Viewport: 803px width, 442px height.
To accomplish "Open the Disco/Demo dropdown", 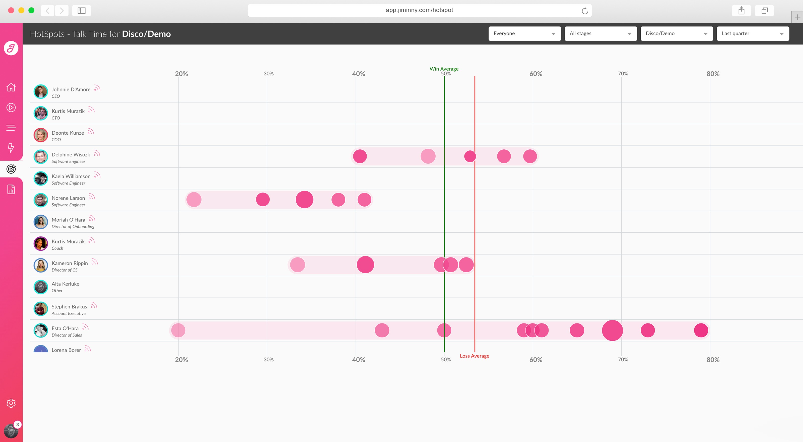I will [677, 34].
